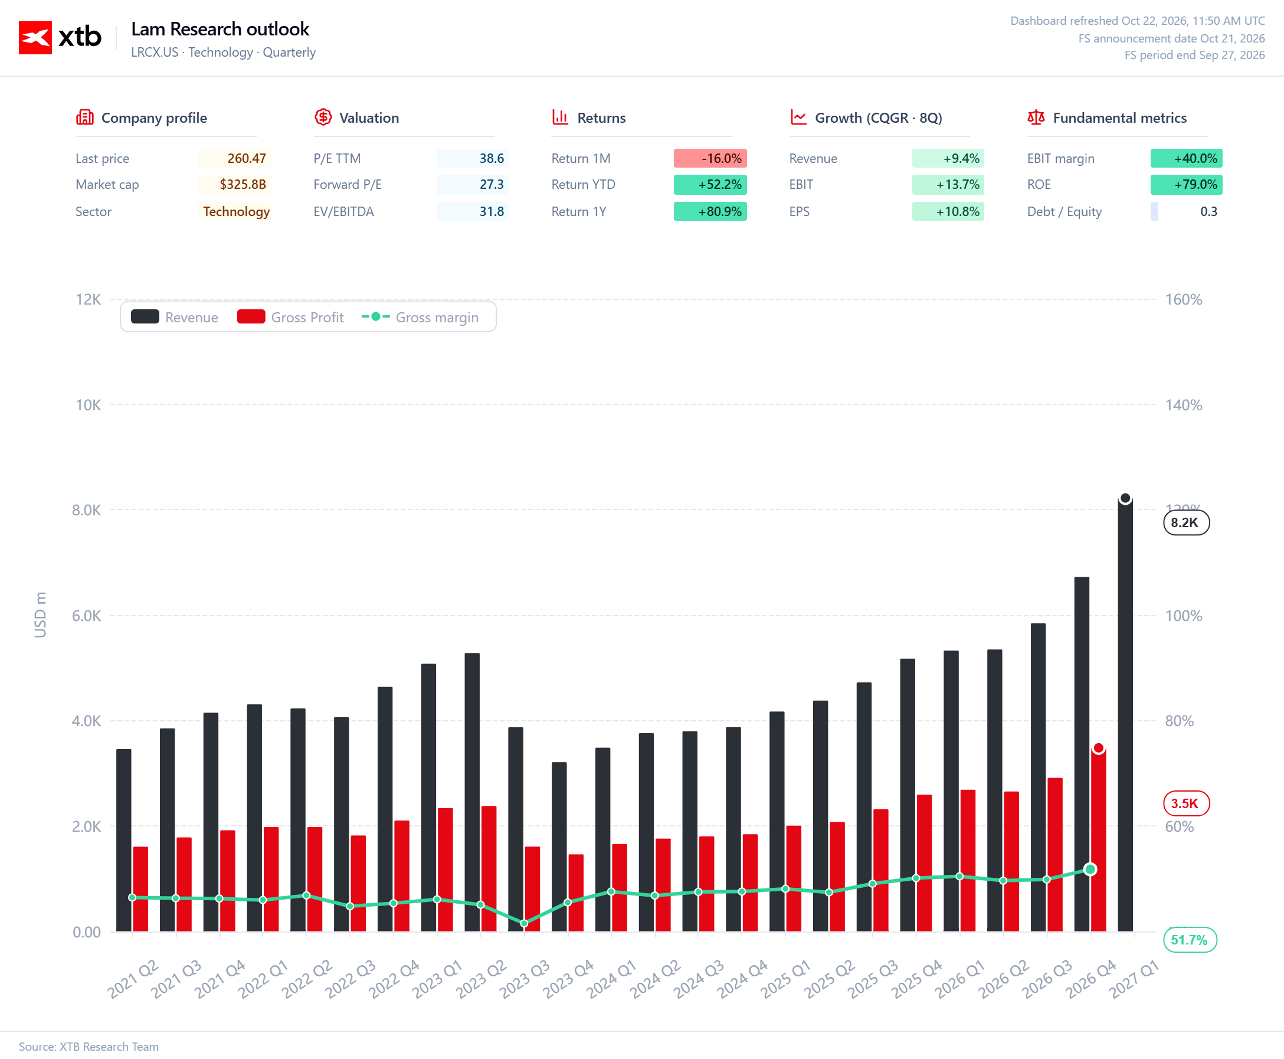Click the 2027 Q1 revenue bar endpoint marker
1284x1059 pixels.
point(1125,498)
